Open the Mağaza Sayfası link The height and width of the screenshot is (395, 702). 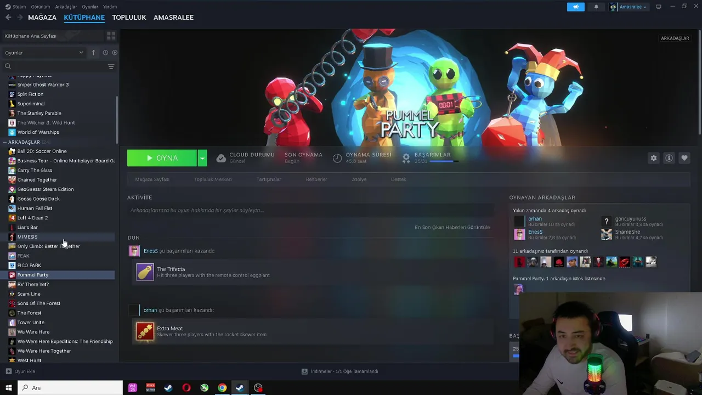tap(152, 179)
